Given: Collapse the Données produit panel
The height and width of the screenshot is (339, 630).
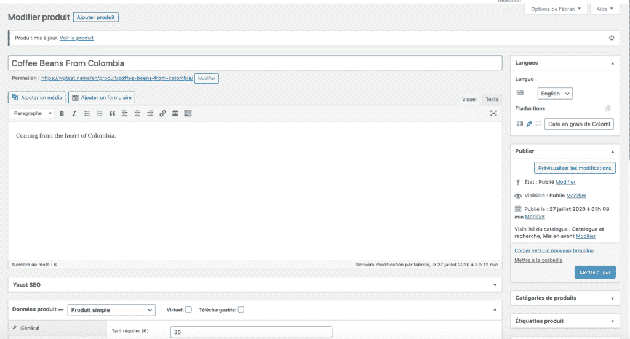Looking at the screenshot, I should point(495,309).
